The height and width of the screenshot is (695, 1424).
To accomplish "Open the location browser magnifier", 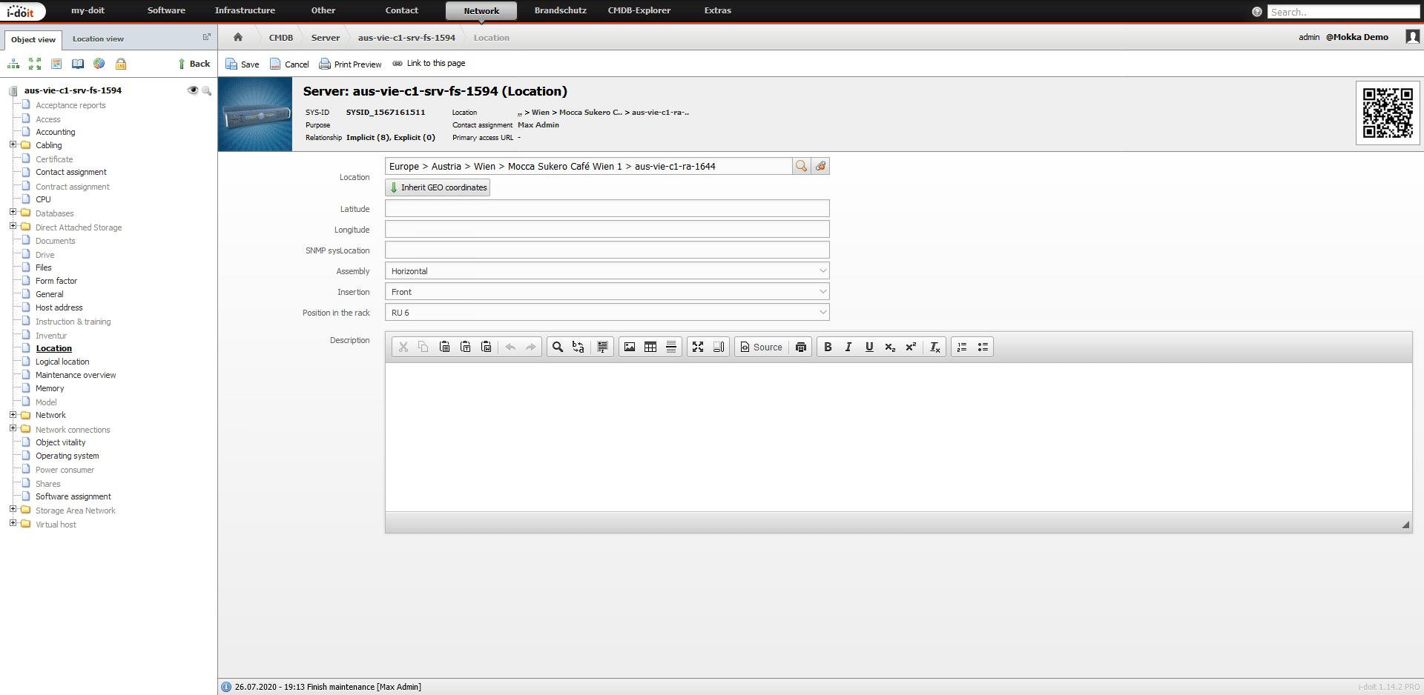I will click(x=801, y=166).
